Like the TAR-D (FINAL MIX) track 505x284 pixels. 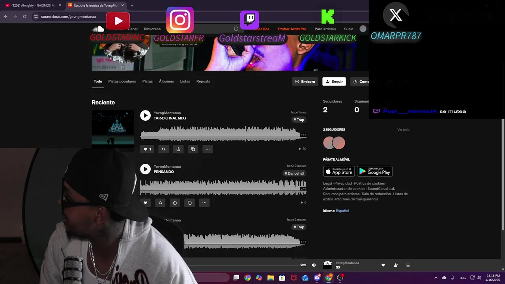pos(147,149)
